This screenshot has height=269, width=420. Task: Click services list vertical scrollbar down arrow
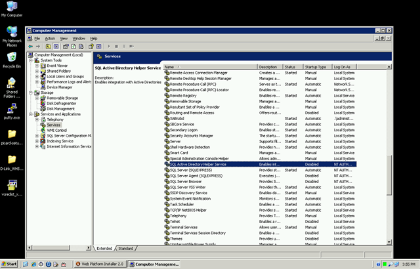point(389,242)
